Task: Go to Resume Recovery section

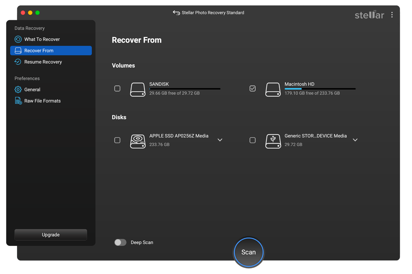Action: [x=43, y=62]
